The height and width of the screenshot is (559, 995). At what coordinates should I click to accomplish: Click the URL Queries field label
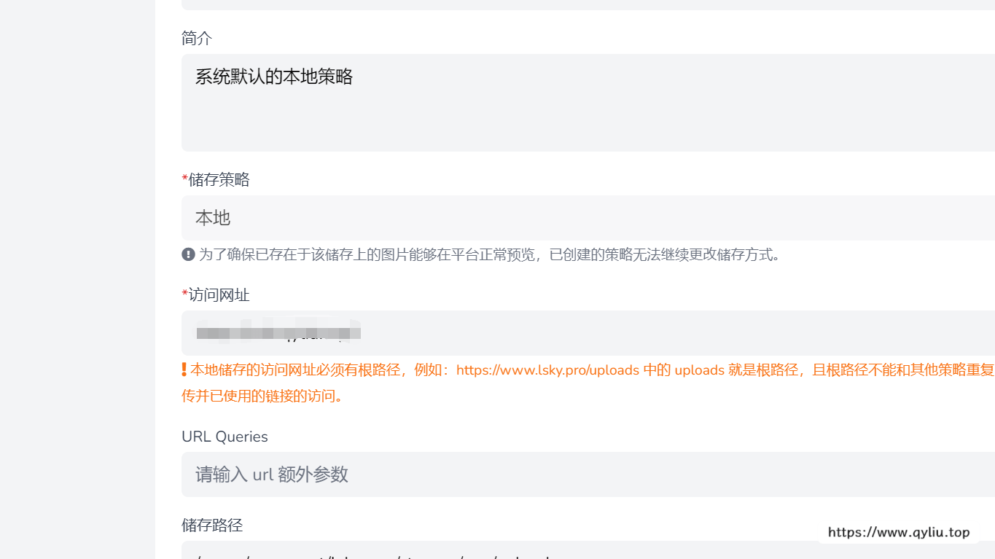pyautogui.click(x=225, y=437)
